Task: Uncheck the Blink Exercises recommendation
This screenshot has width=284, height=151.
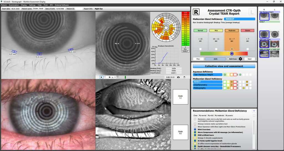Action: point(195,129)
